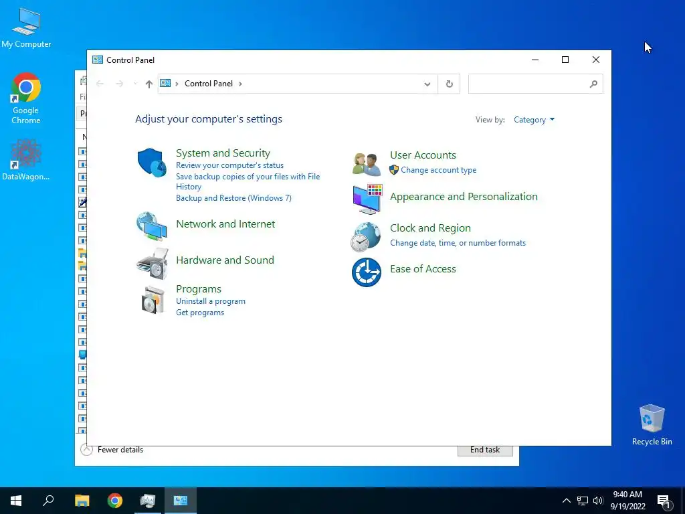Open the volume speaker tray icon

[598, 501]
